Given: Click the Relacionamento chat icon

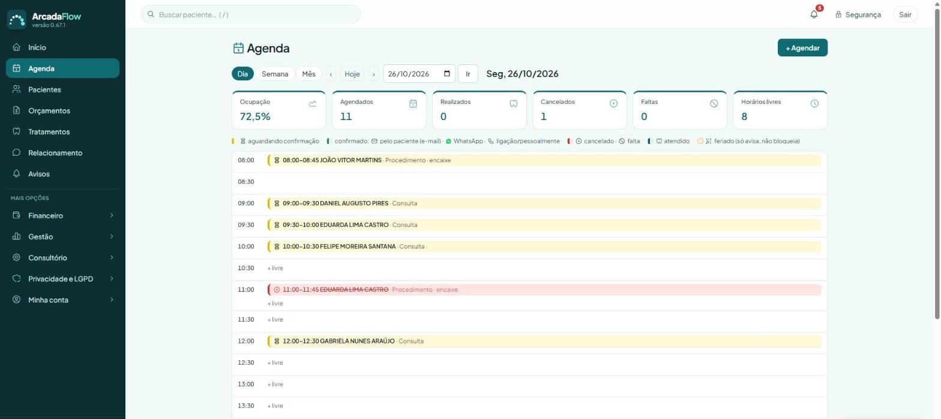Looking at the screenshot, I should click(x=17, y=152).
